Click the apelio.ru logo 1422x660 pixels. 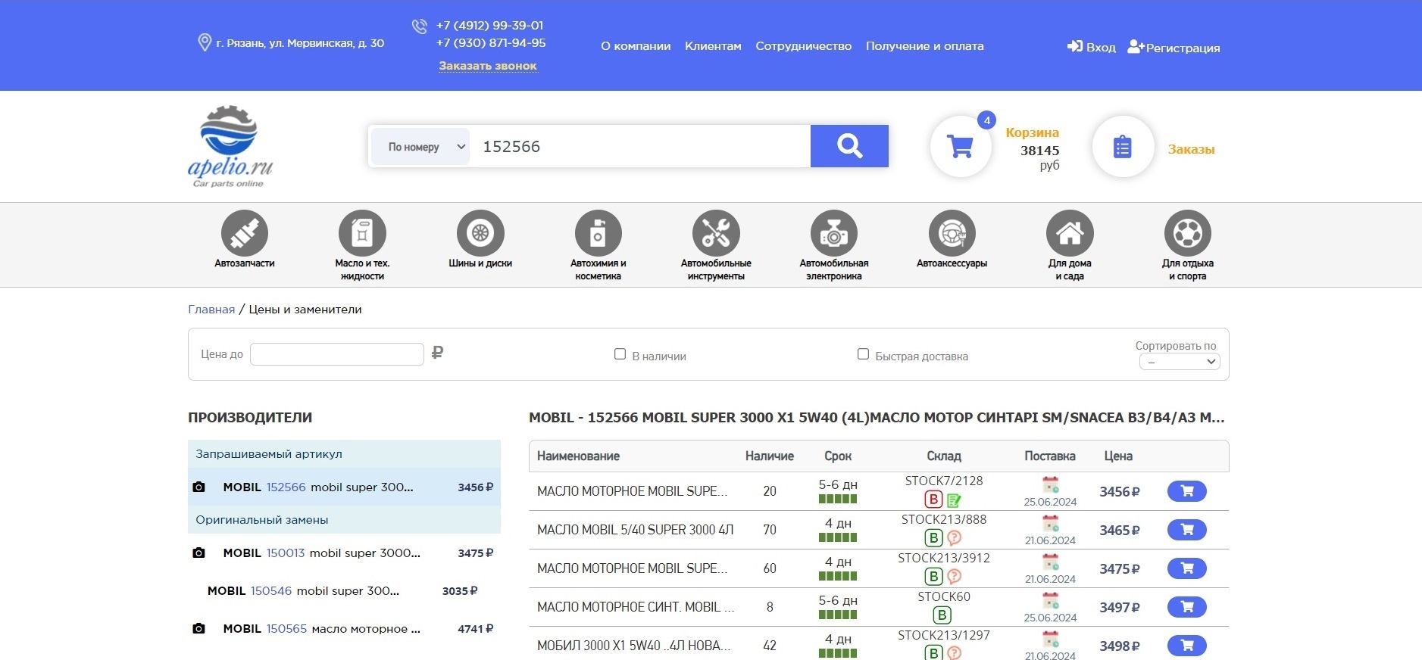coord(230,146)
